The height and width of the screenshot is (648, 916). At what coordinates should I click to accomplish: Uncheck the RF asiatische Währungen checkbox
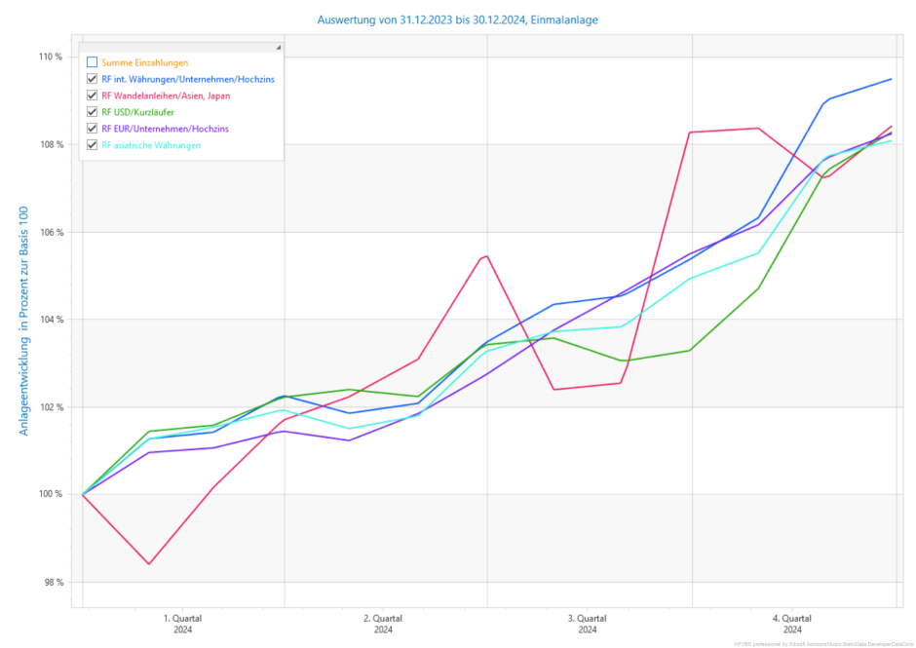[93, 145]
